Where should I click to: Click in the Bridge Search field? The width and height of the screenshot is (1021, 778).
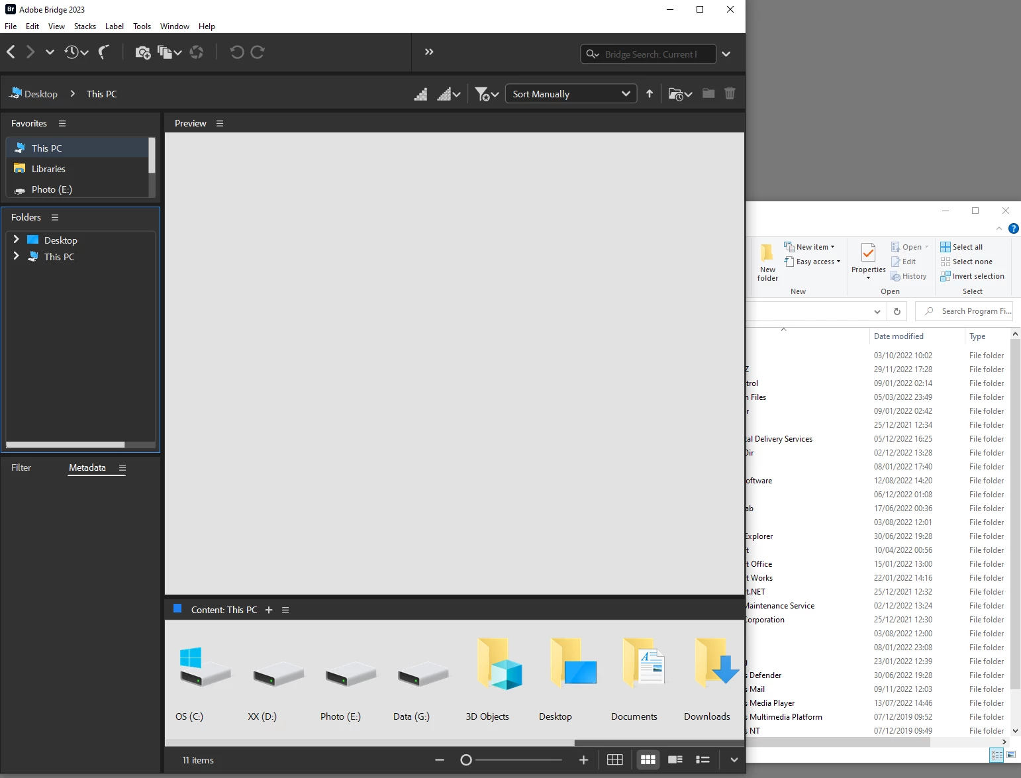click(x=649, y=54)
